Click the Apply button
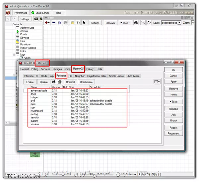 173,82
